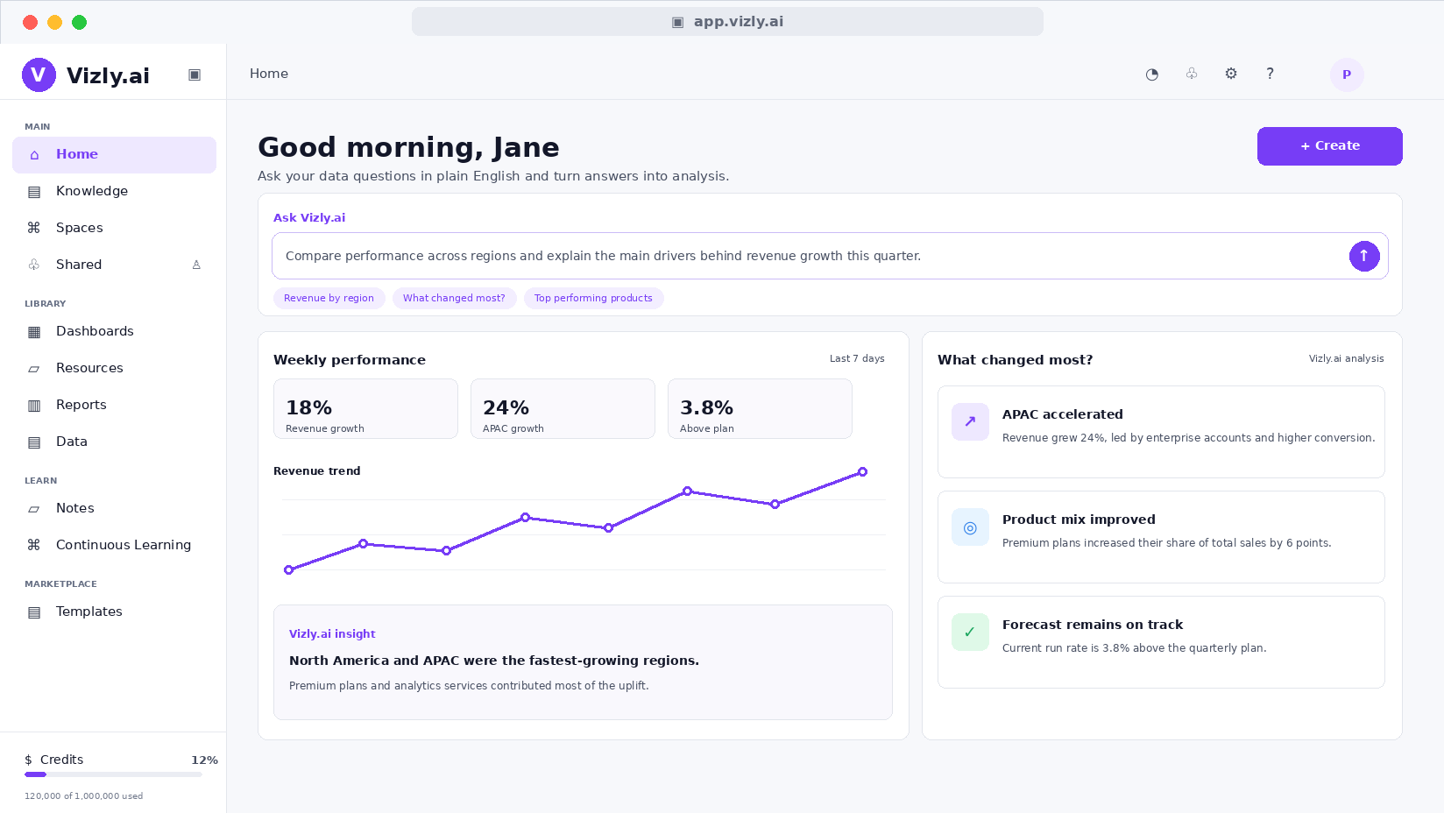This screenshot has width=1444, height=813.
Task: Submit the question with the arrow button
Action: click(x=1364, y=256)
